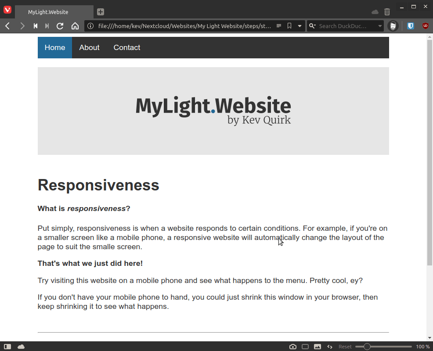This screenshot has width=433, height=351.
Task: Expand the closed tabs trash icon
Action: coord(387,12)
